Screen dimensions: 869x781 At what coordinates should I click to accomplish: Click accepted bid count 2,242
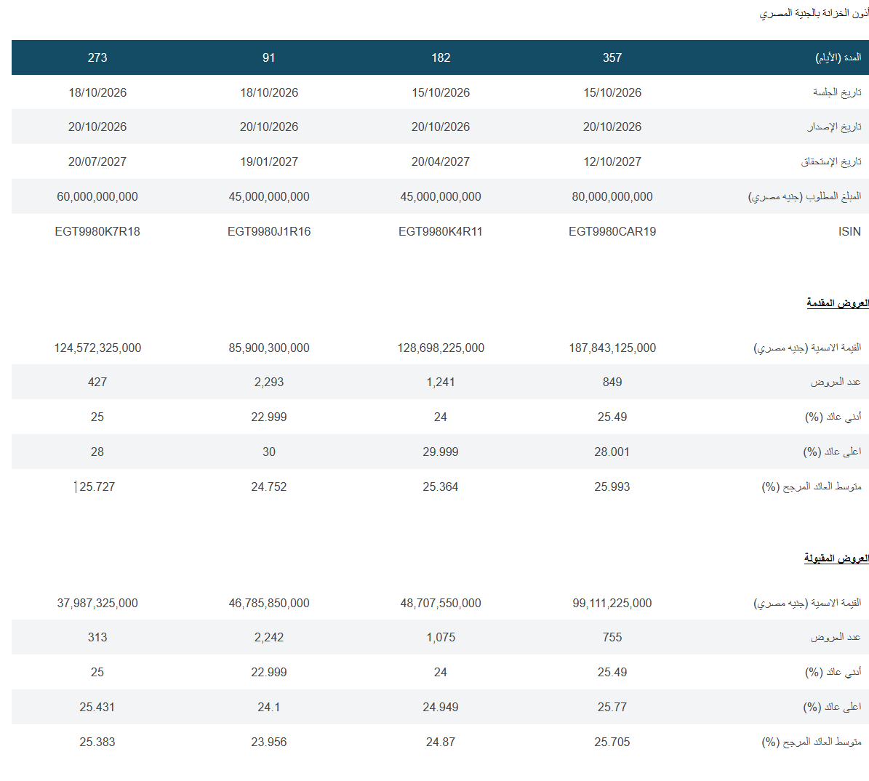tap(269, 638)
